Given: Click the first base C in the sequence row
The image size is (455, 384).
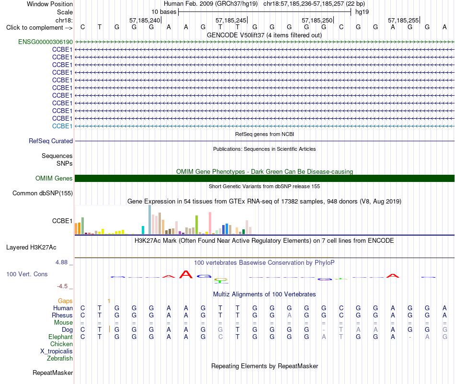Looking at the screenshot, I should (83, 27).
